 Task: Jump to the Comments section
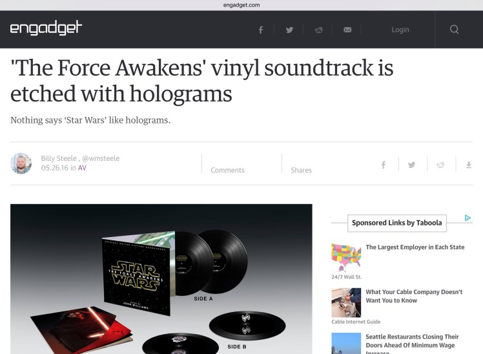pos(227,170)
